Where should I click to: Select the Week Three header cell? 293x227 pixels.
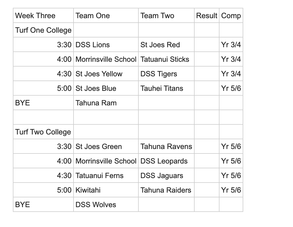(43, 15)
